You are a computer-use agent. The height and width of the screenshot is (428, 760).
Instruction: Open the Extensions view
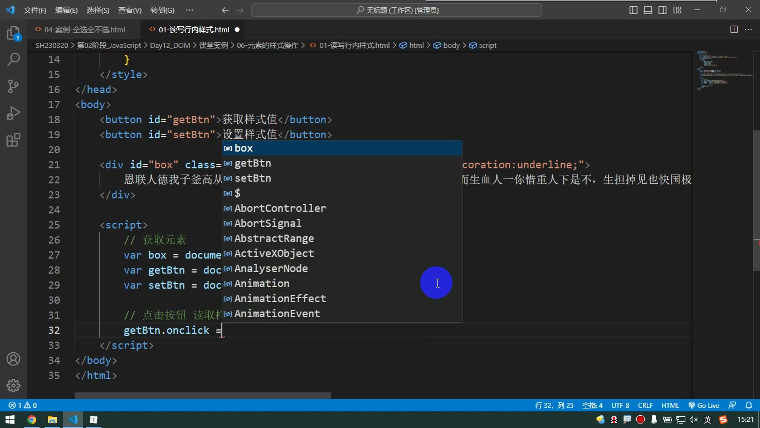click(13, 140)
